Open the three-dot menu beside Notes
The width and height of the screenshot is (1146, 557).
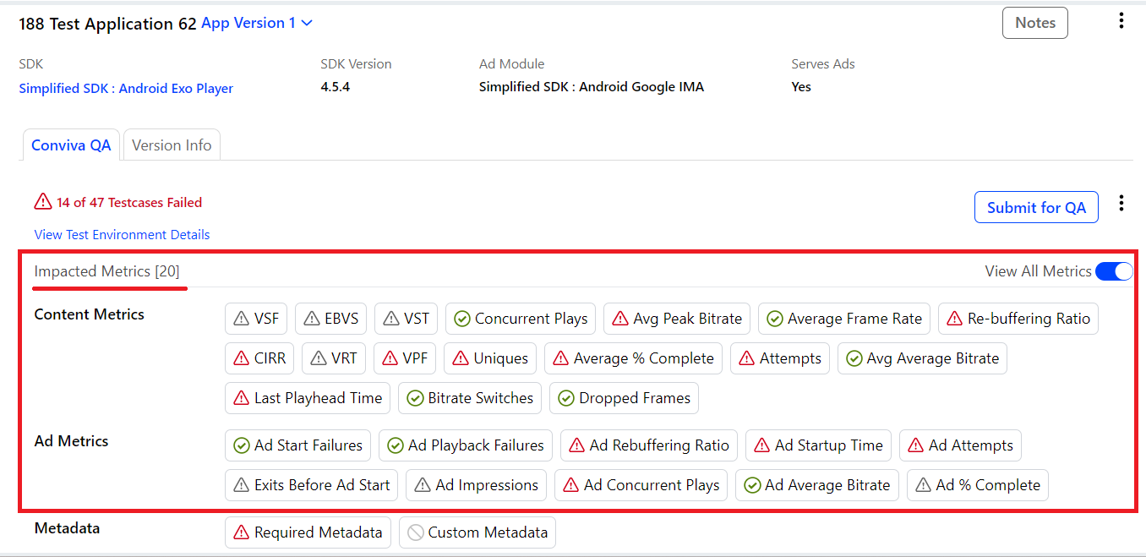1121,21
